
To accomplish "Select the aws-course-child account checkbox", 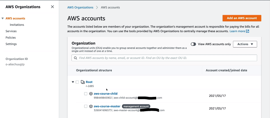I will tap(86, 94).
